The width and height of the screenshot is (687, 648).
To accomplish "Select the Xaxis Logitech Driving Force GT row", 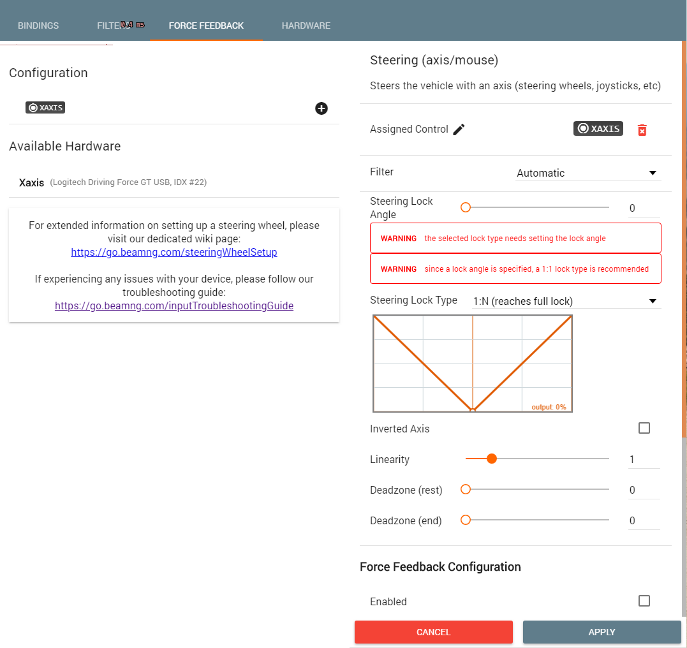I will click(x=174, y=182).
